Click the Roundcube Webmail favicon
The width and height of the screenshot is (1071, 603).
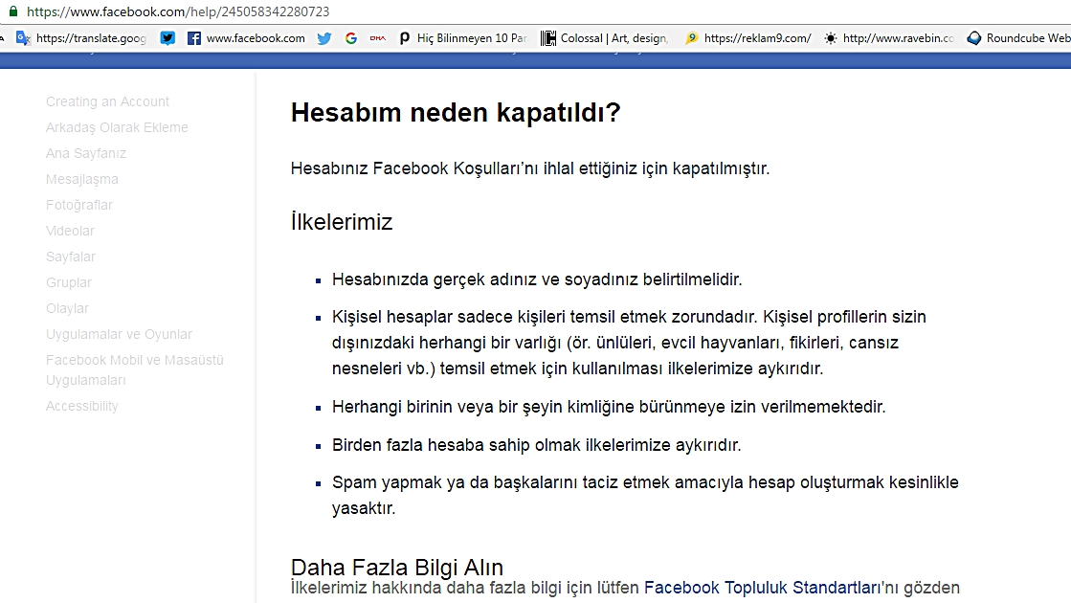click(x=974, y=38)
